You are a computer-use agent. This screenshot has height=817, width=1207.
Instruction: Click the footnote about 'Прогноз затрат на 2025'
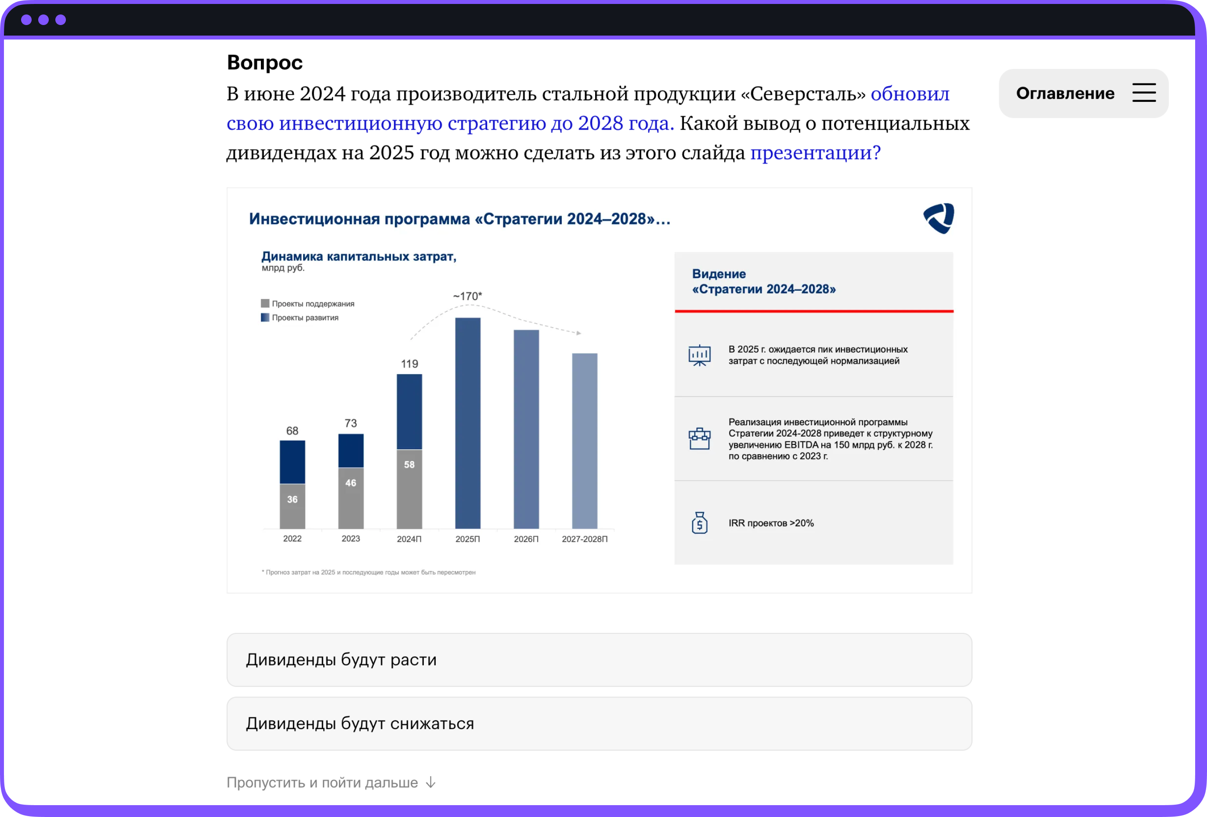[x=368, y=572]
